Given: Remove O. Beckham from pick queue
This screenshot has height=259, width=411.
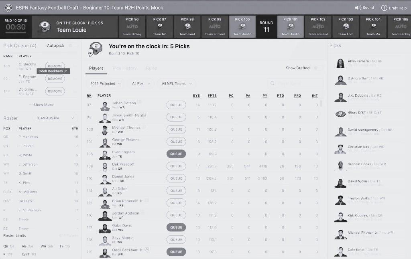Looking at the screenshot, I should tap(55, 66).
